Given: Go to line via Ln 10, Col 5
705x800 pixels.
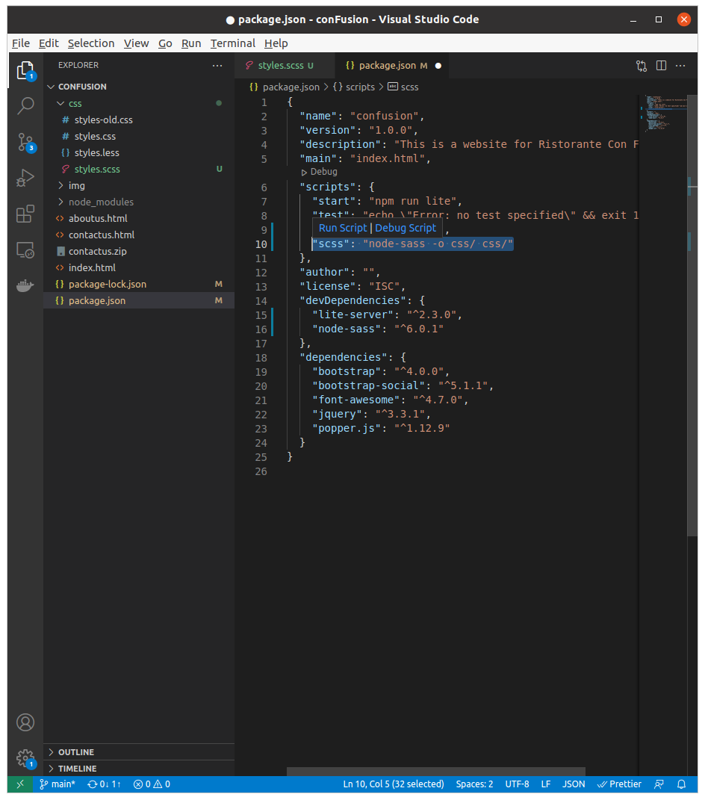Looking at the screenshot, I should pyautogui.click(x=394, y=784).
